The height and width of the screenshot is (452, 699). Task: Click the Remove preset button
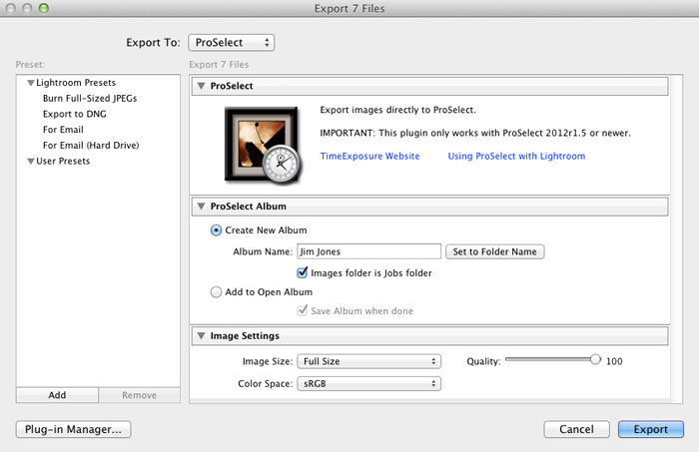tap(139, 395)
